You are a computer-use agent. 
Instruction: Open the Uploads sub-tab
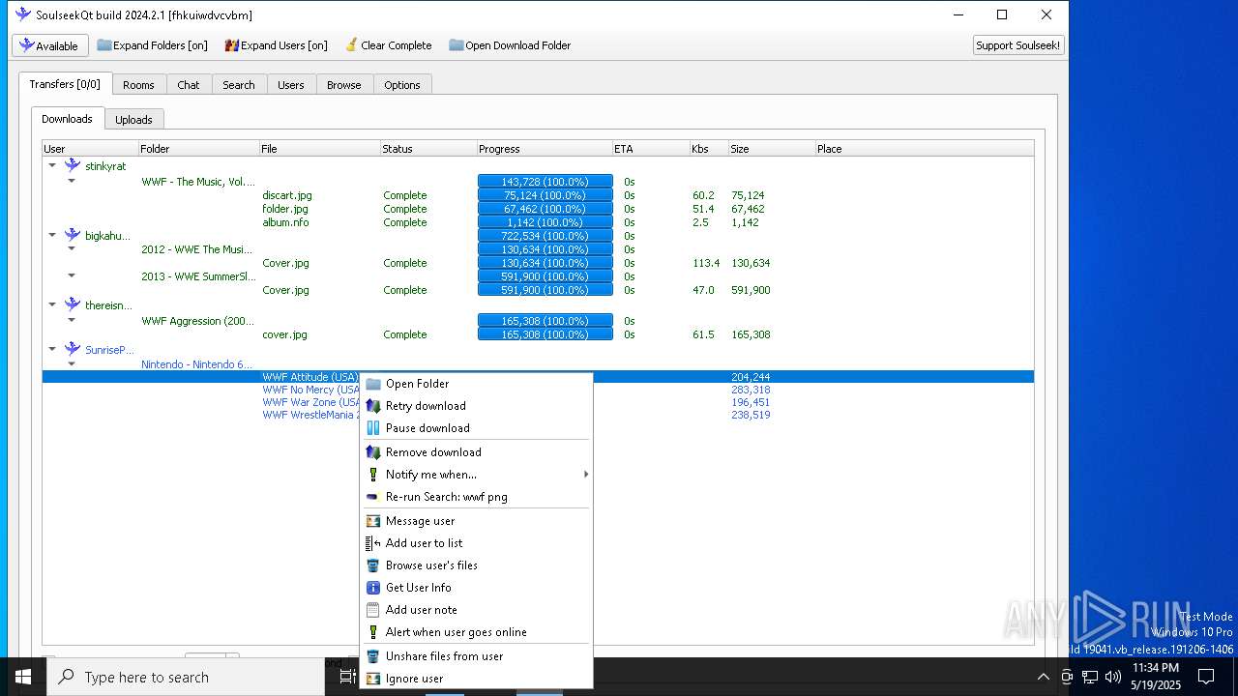coord(133,120)
